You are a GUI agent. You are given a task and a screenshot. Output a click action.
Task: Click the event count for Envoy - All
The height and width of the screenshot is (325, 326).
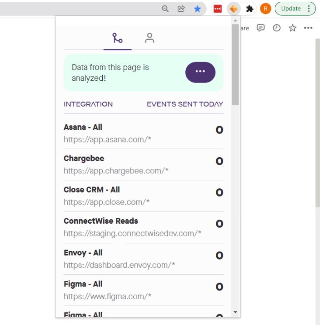tap(219, 256)
